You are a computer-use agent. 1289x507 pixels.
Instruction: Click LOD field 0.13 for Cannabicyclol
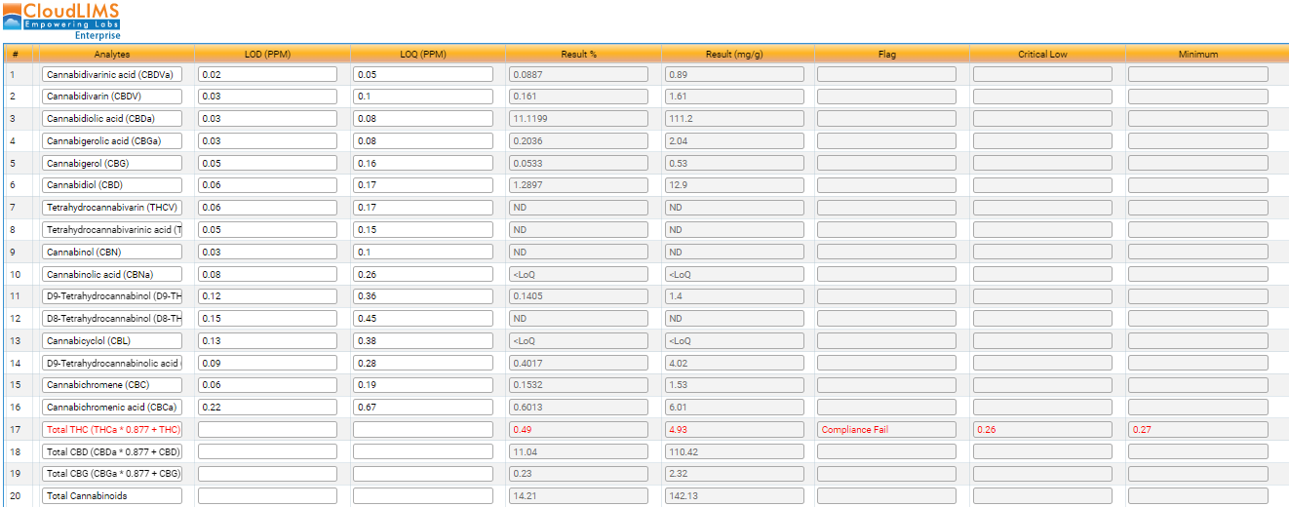pos(267,340)
